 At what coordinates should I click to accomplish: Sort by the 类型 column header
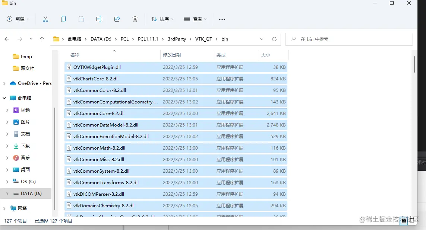(236, 55)
